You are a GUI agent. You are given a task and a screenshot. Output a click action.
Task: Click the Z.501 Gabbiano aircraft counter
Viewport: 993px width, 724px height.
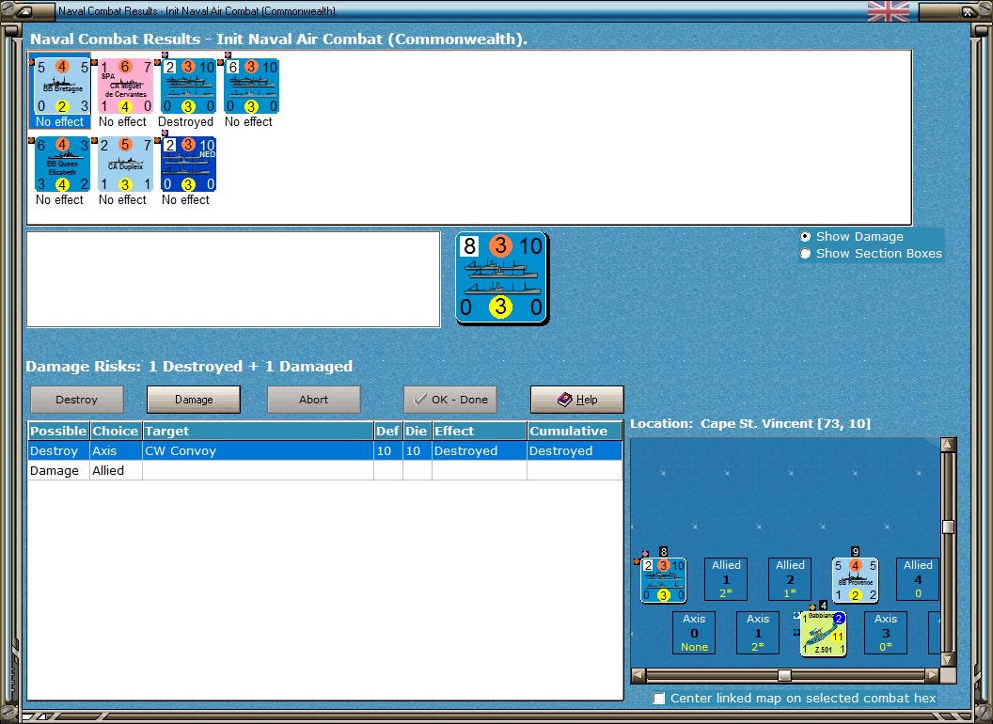pyautogui.click(x=824, y=634)
